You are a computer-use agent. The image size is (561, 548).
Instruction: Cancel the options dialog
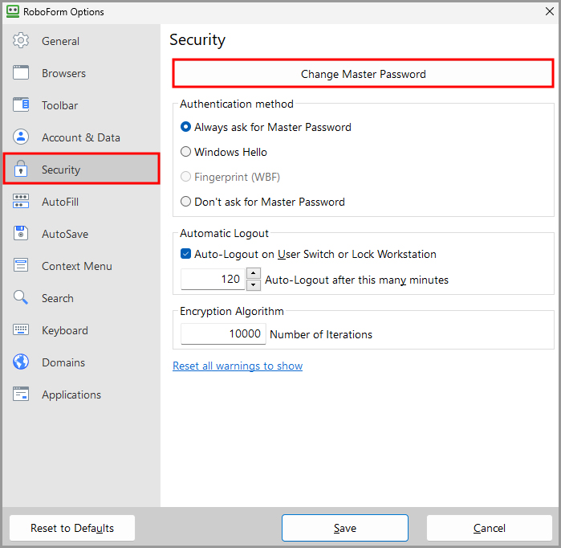pos(490,528)
